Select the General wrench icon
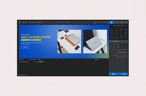This screenshot has width=146, height=96. [x=112, y=33]
